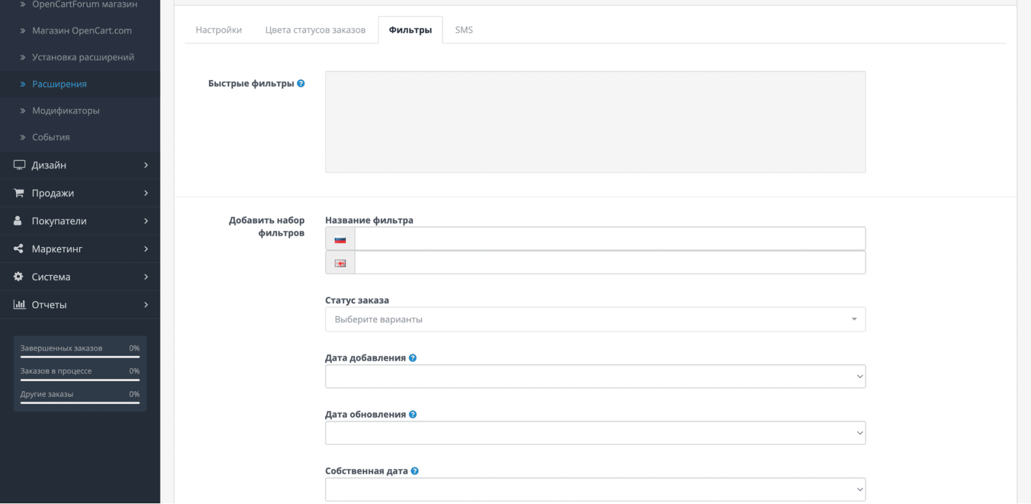Select the Фильтры tab

point(410,30)
